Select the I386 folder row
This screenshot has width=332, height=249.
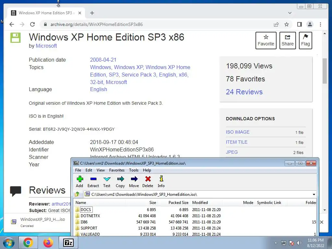pos(84,222)
